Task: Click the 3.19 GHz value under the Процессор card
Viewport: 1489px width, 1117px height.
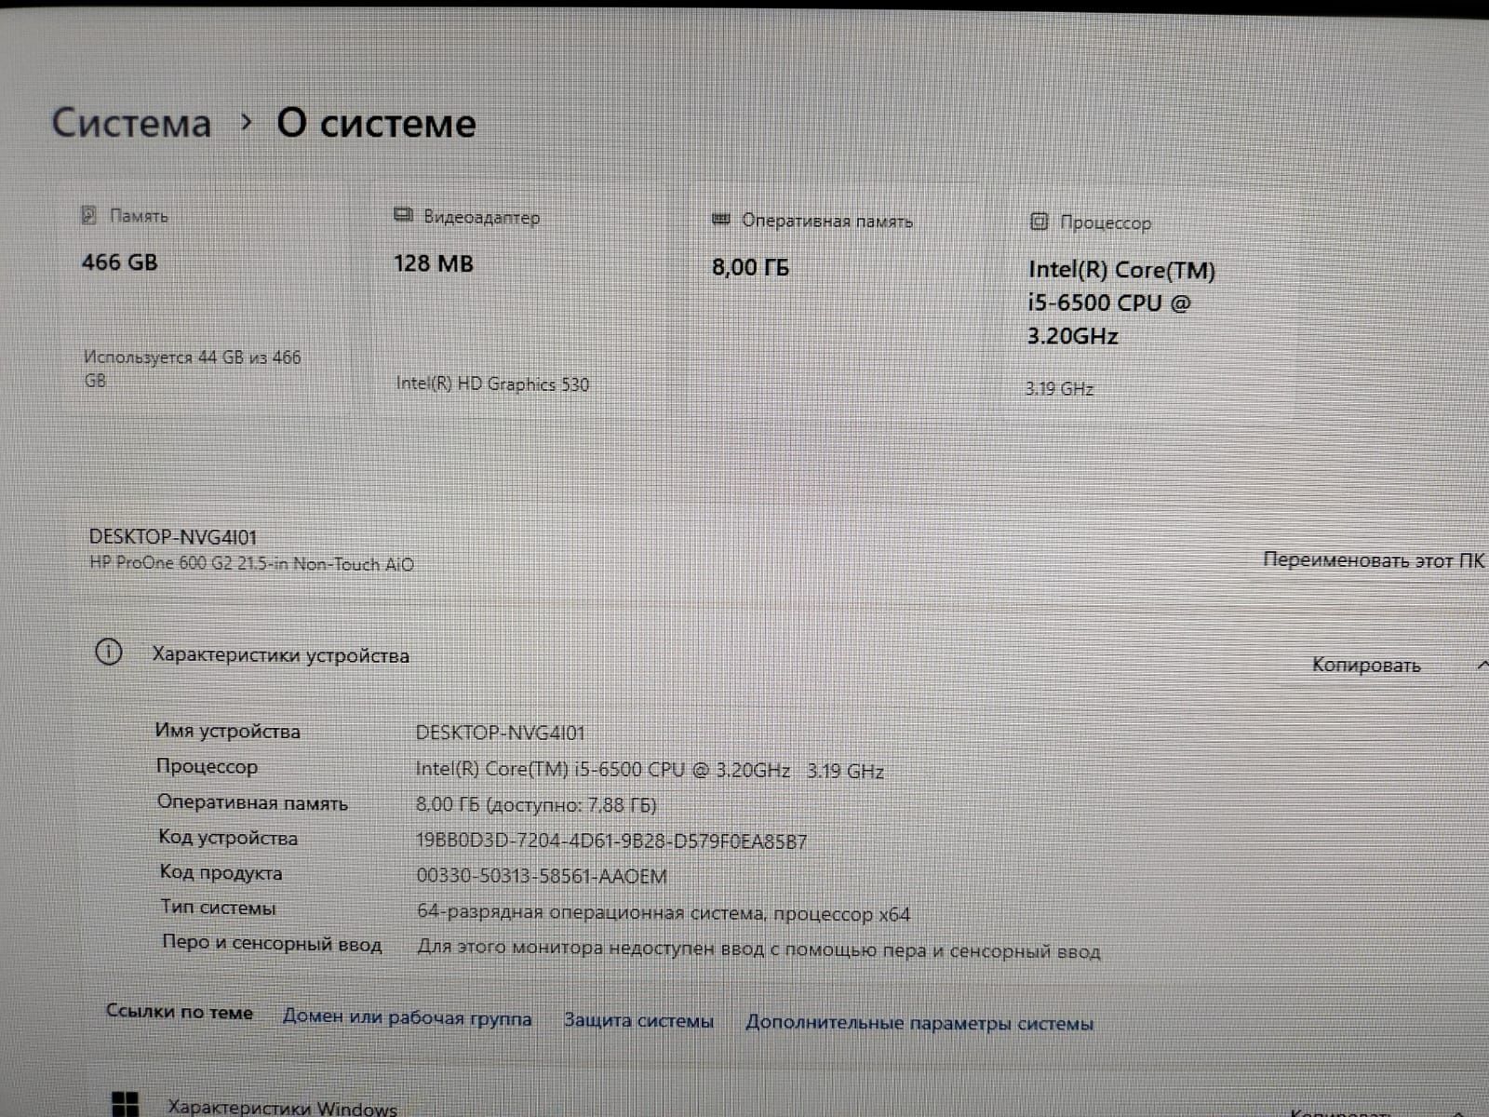Action: [x=1059, y=388]
